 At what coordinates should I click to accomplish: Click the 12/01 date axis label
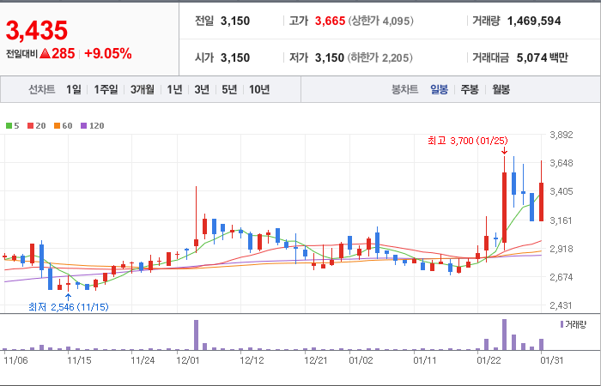point(188,360)
